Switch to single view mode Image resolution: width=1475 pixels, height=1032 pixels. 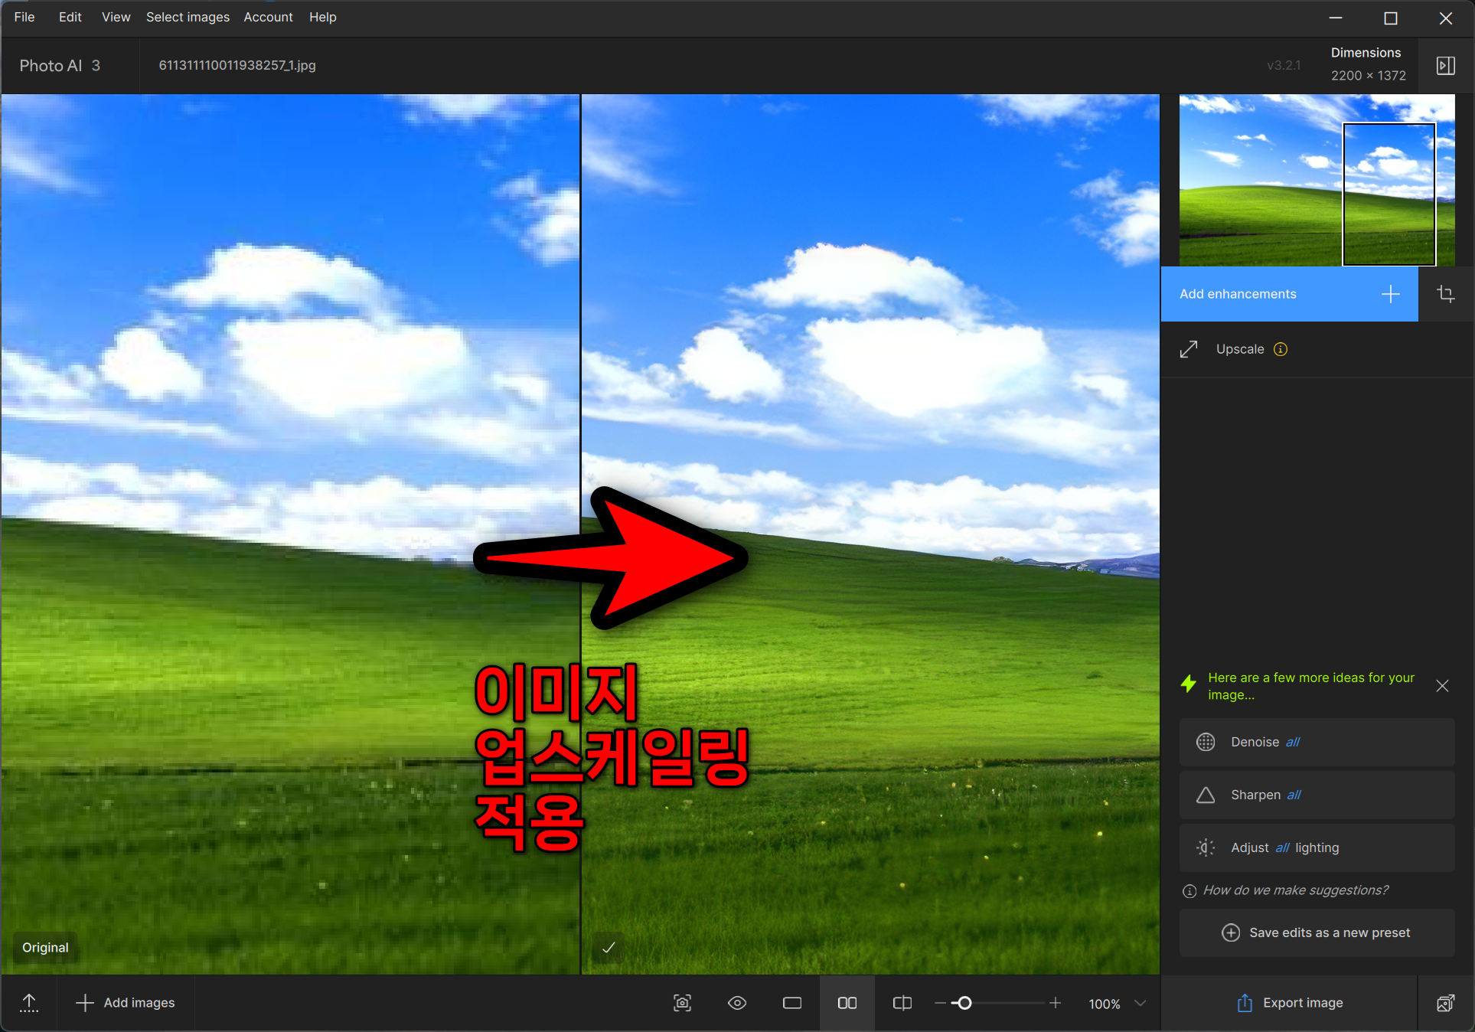click(792, 1003)
